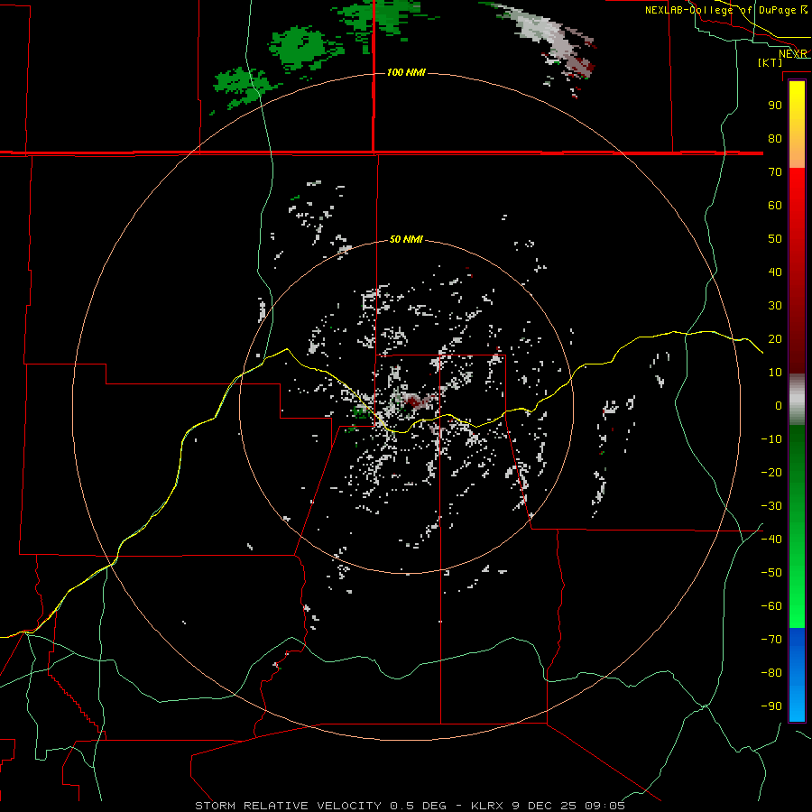Screen dimensions: 812x812
Task: Click the 0 value on velocity scale
Action: click(x=779, y=405)
